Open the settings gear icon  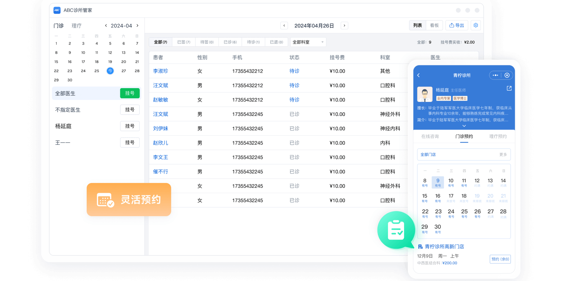coord(476,25)
